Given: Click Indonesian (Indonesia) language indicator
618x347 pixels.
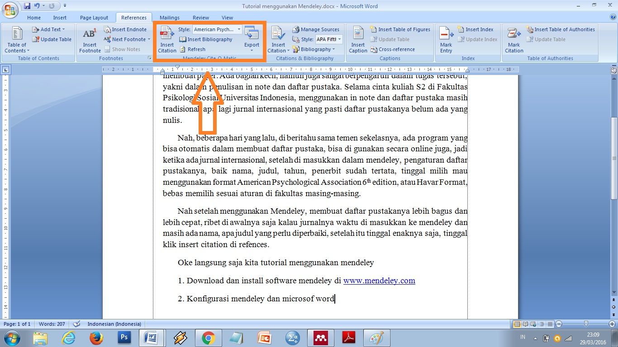Looking at the screenshot, I should (x=114, y=324).
